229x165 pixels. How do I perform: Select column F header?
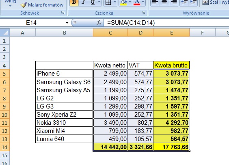tap(203, 33)
